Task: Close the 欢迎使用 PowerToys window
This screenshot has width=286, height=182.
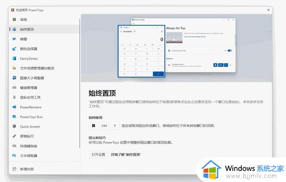Action: [x=268, y=10]
